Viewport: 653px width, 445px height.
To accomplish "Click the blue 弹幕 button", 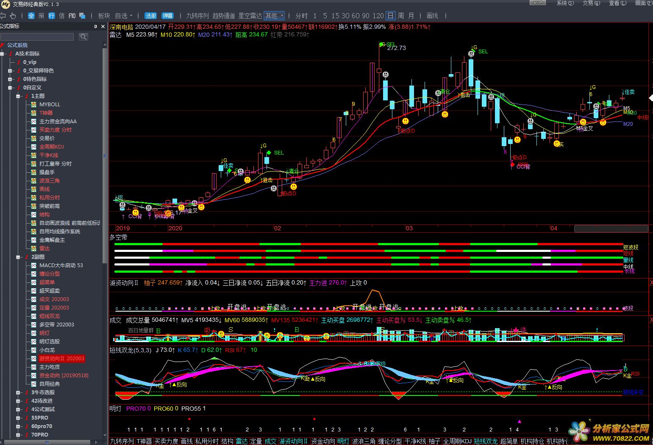I will (167, 16).
